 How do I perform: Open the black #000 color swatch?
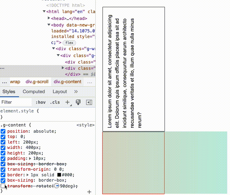(x=59, y=175)
